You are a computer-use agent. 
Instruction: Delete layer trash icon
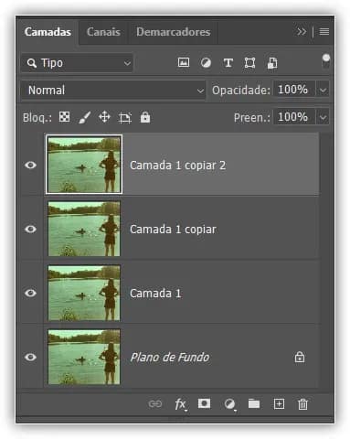tap(302, 404)
